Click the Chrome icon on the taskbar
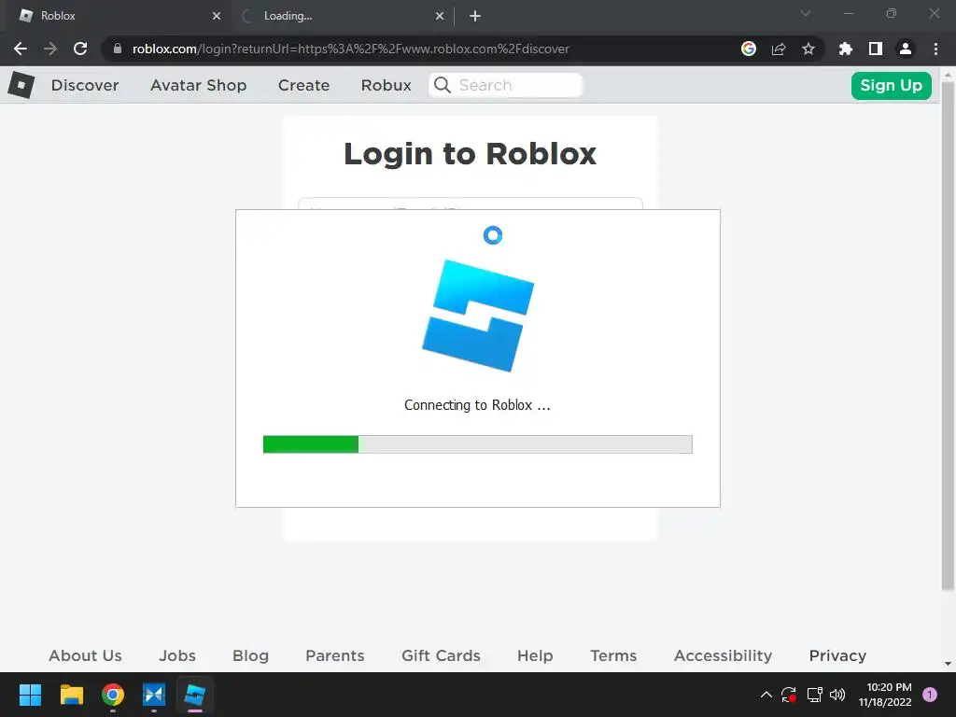The height and width of the screenshot is (717, 956). point(113,695)
